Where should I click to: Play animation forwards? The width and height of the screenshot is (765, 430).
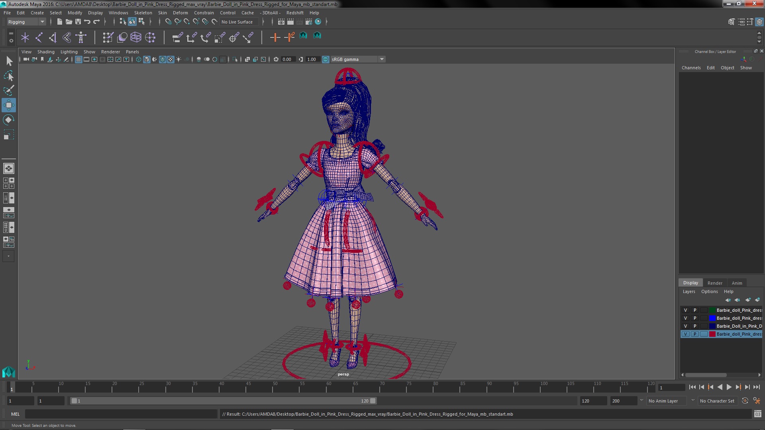coord(729,387)
